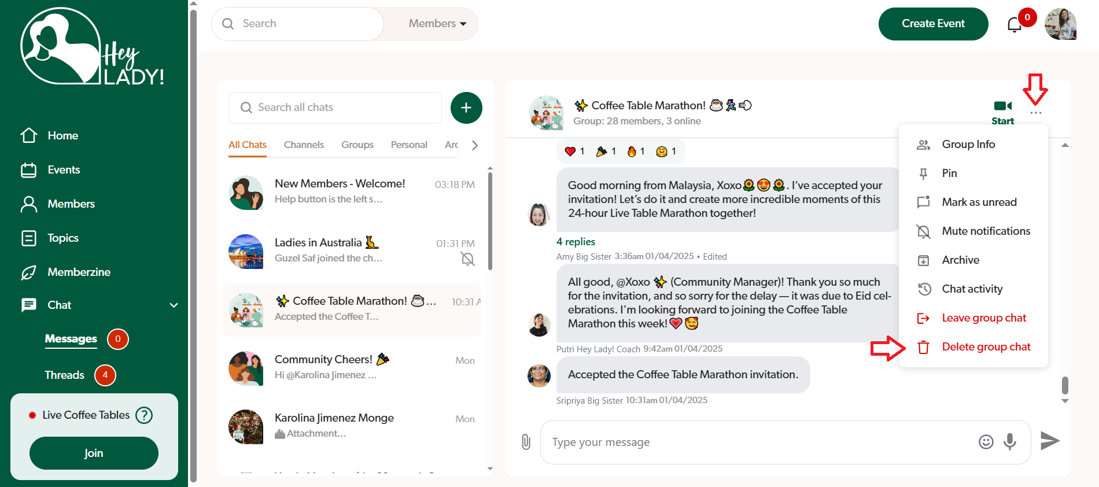
Task: Open the notifications bell
Action: coord(1015,24)
